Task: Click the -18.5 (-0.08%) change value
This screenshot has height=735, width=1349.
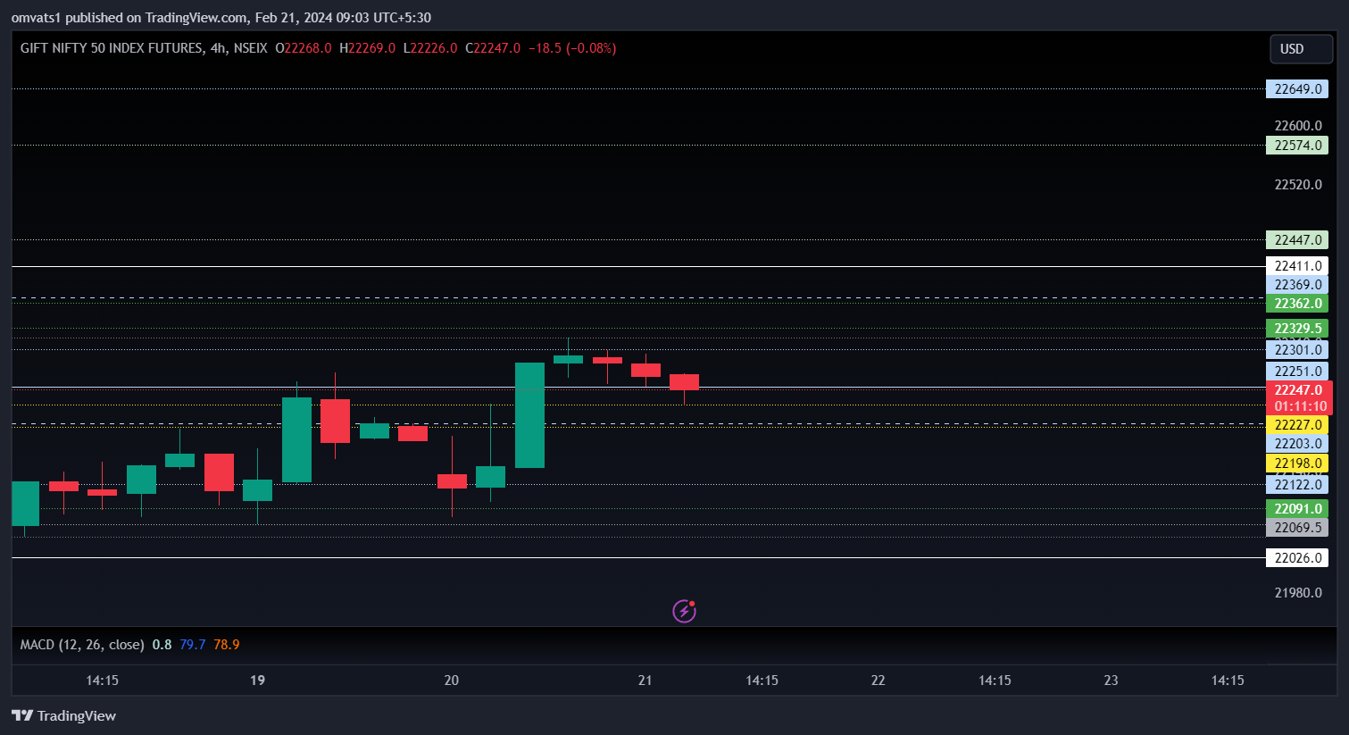Action: (x=572, y=48)
